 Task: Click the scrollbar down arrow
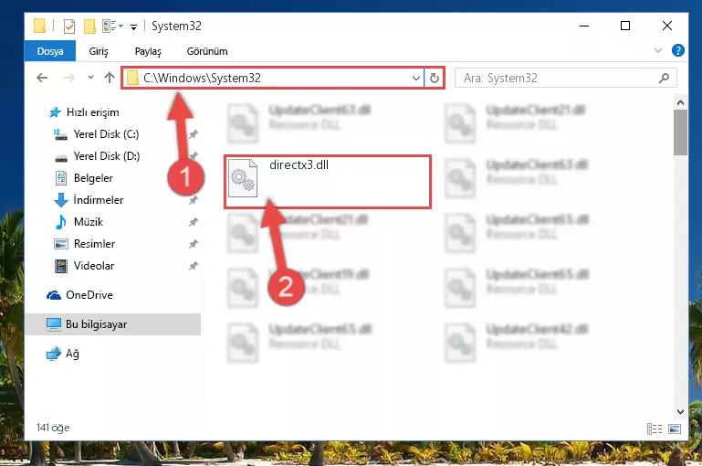click(x=680, y=411)
